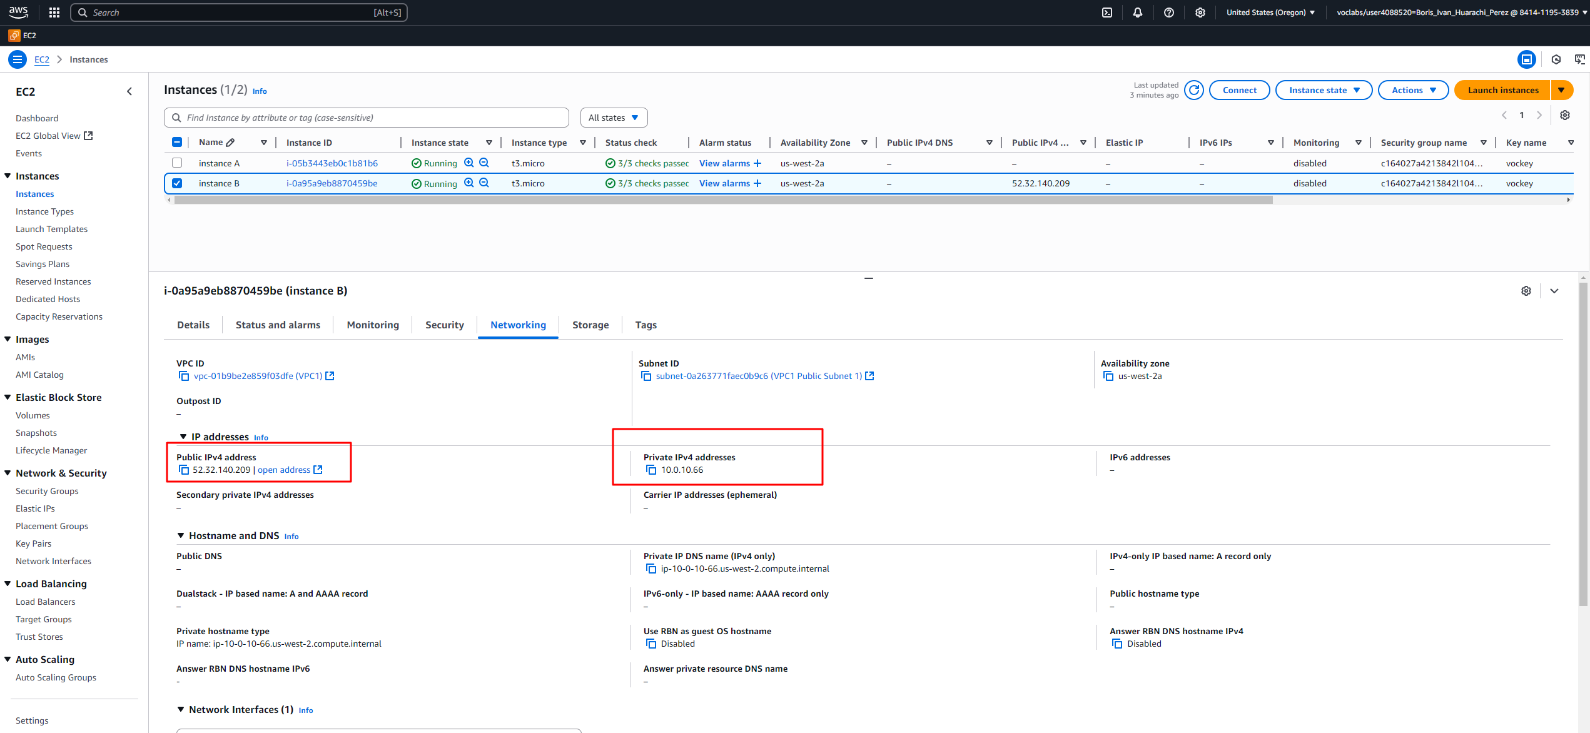Collapse Elastic Block Store sidebar group
Viewport: 1590px width, 733px height.
pyautogui.click(x=8, y=397)
